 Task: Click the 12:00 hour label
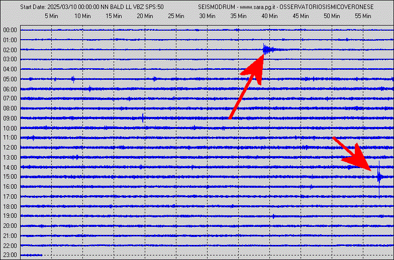10,148
